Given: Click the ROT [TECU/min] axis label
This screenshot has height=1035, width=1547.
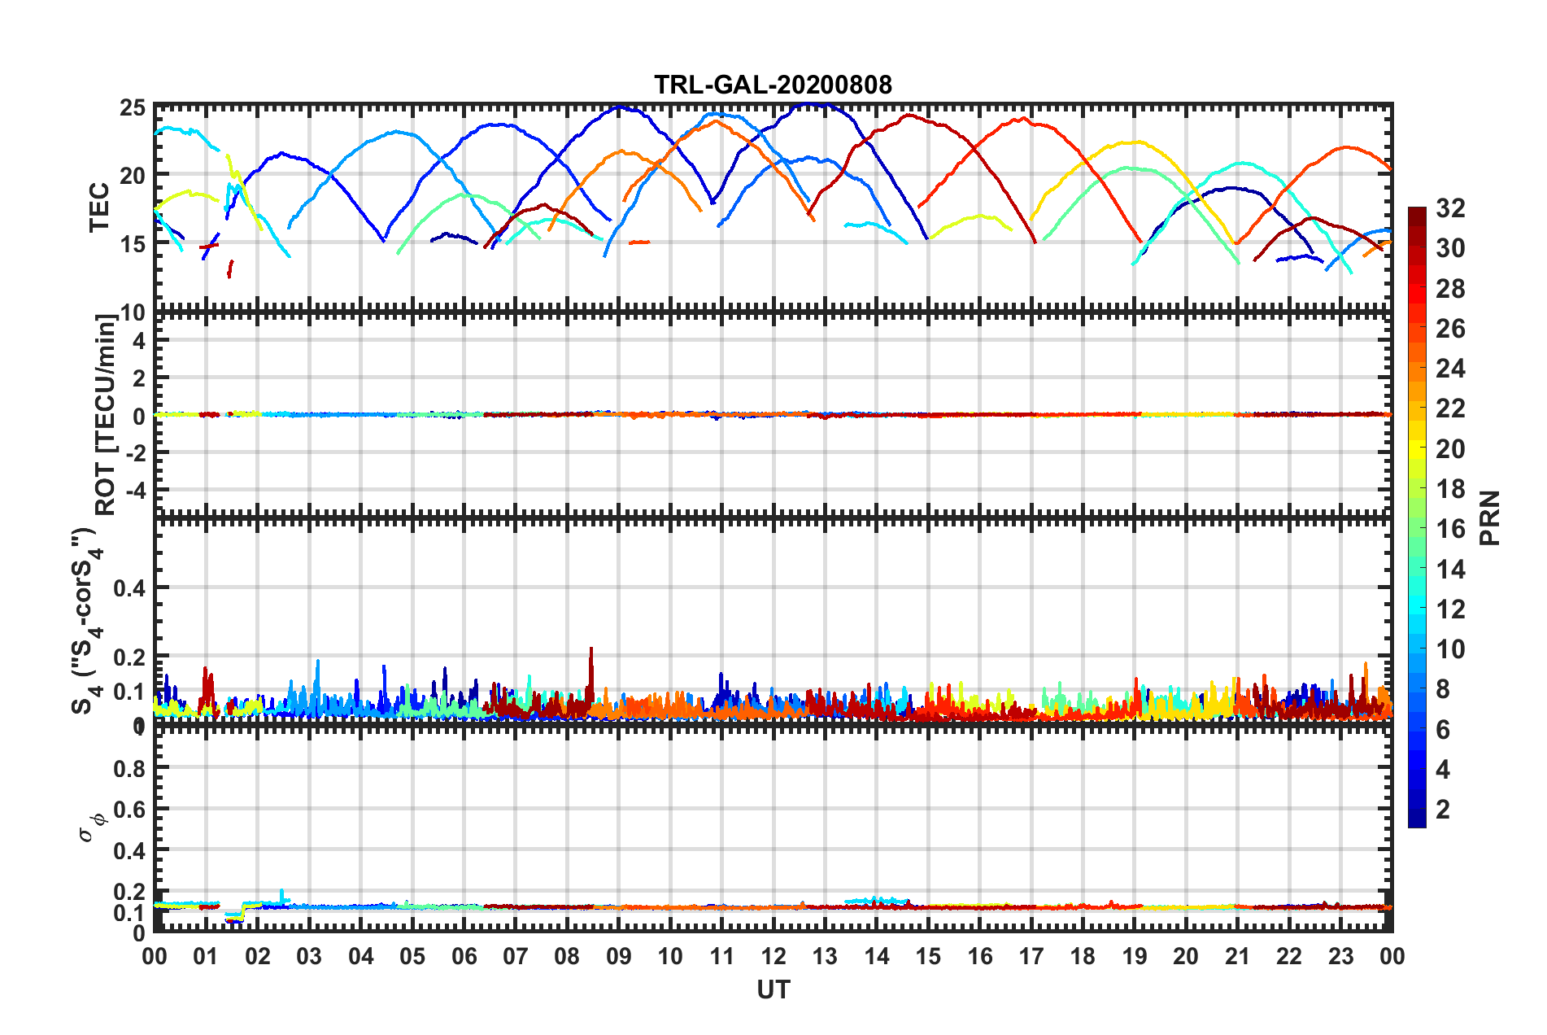Looking at the screenshot, I should point(106,415).
